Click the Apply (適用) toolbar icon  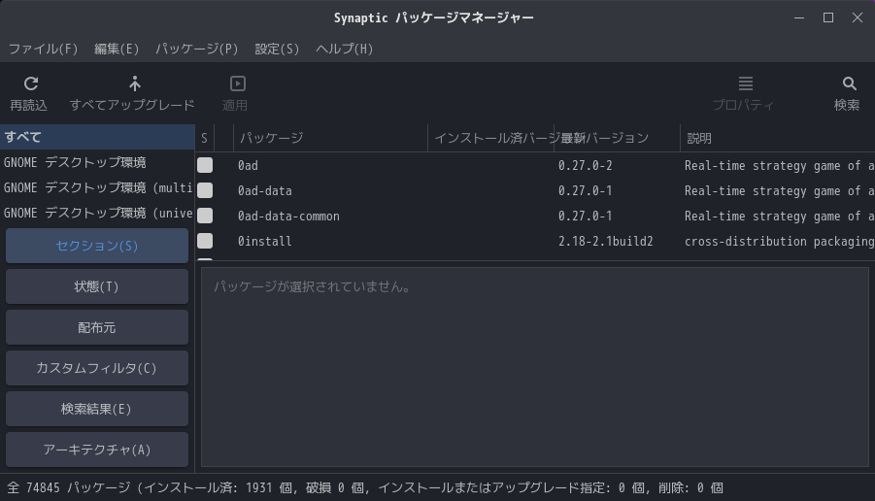[x=237, y=84]
